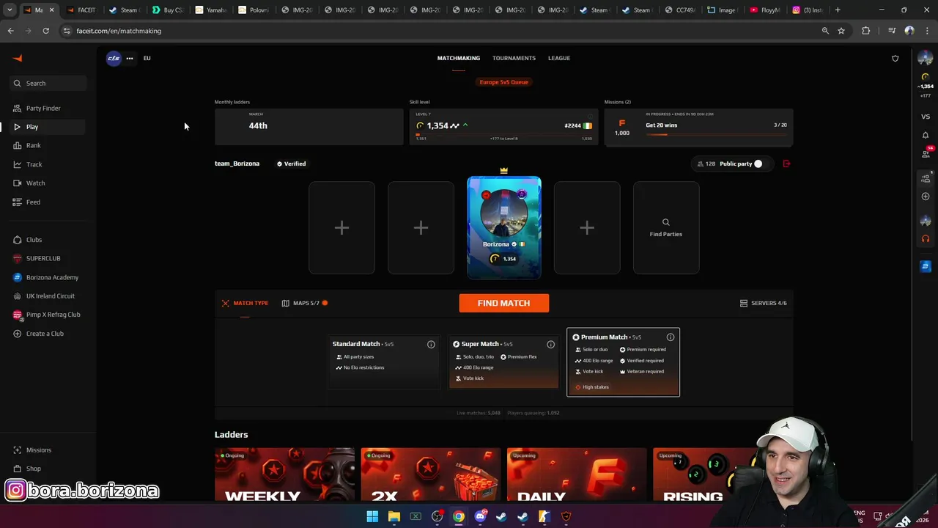Click the Verified badge
The image size is (938, 528).
pyautogui.click(x=291, y=164)
